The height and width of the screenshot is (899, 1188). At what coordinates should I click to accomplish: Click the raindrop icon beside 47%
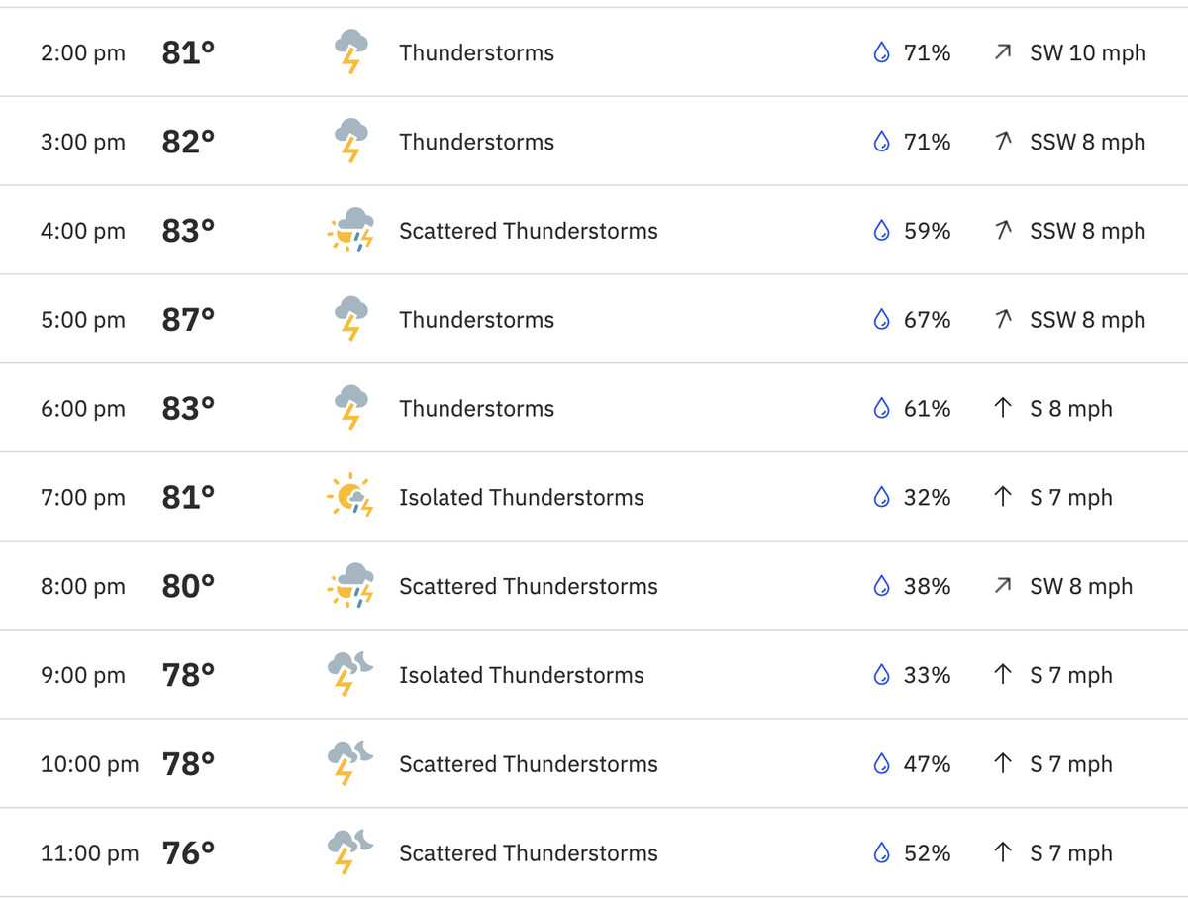881,764
